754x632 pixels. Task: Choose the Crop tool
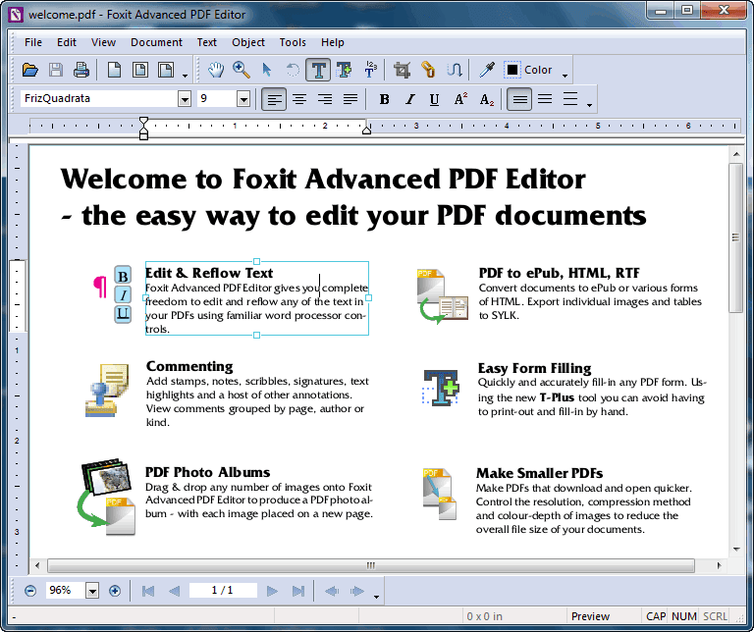pyautogui.click(x=402, y=71)
